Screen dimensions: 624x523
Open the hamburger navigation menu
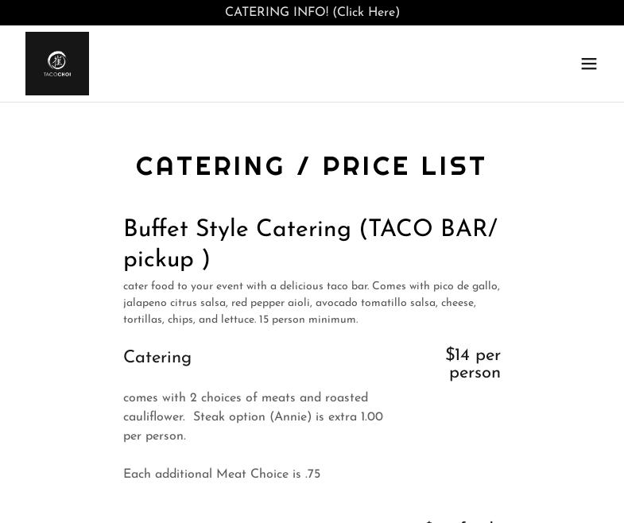coord(588,64)
